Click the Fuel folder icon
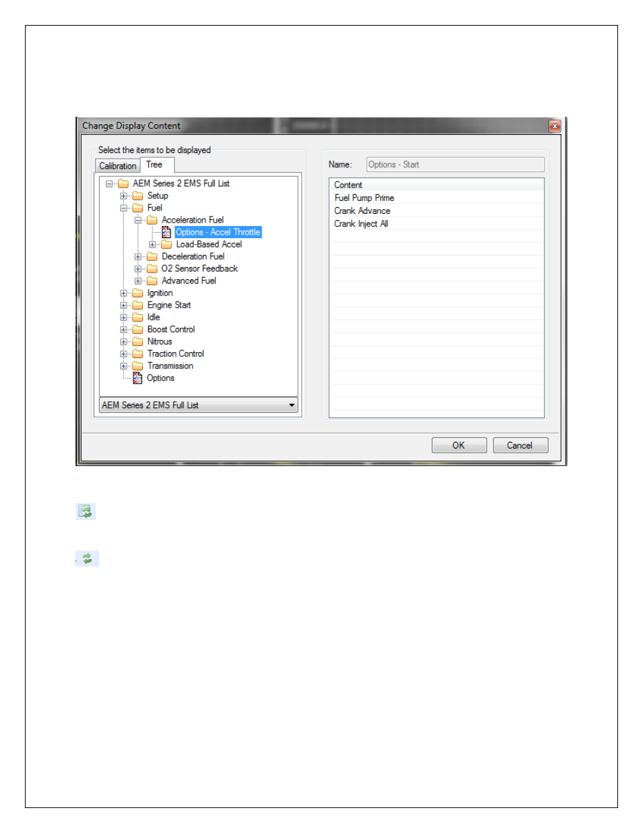Screen dimensions: 643x833 coord(137,208)
